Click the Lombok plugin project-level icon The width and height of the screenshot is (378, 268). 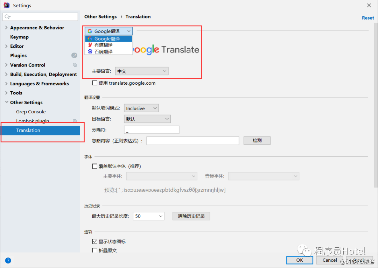[x=75, y=121]
